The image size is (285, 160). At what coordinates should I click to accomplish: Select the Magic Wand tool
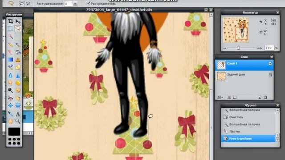click(x=10, y=36)
